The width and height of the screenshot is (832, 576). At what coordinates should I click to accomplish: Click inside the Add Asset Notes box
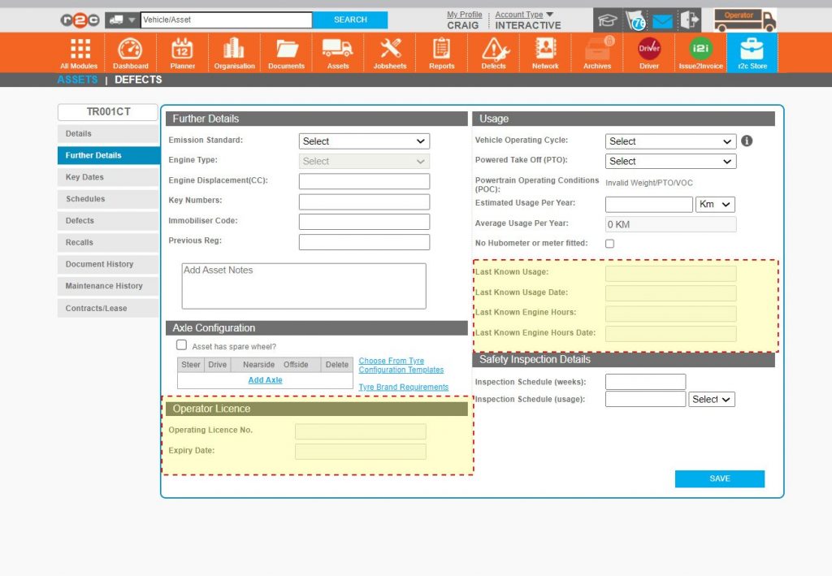point(302,285)
